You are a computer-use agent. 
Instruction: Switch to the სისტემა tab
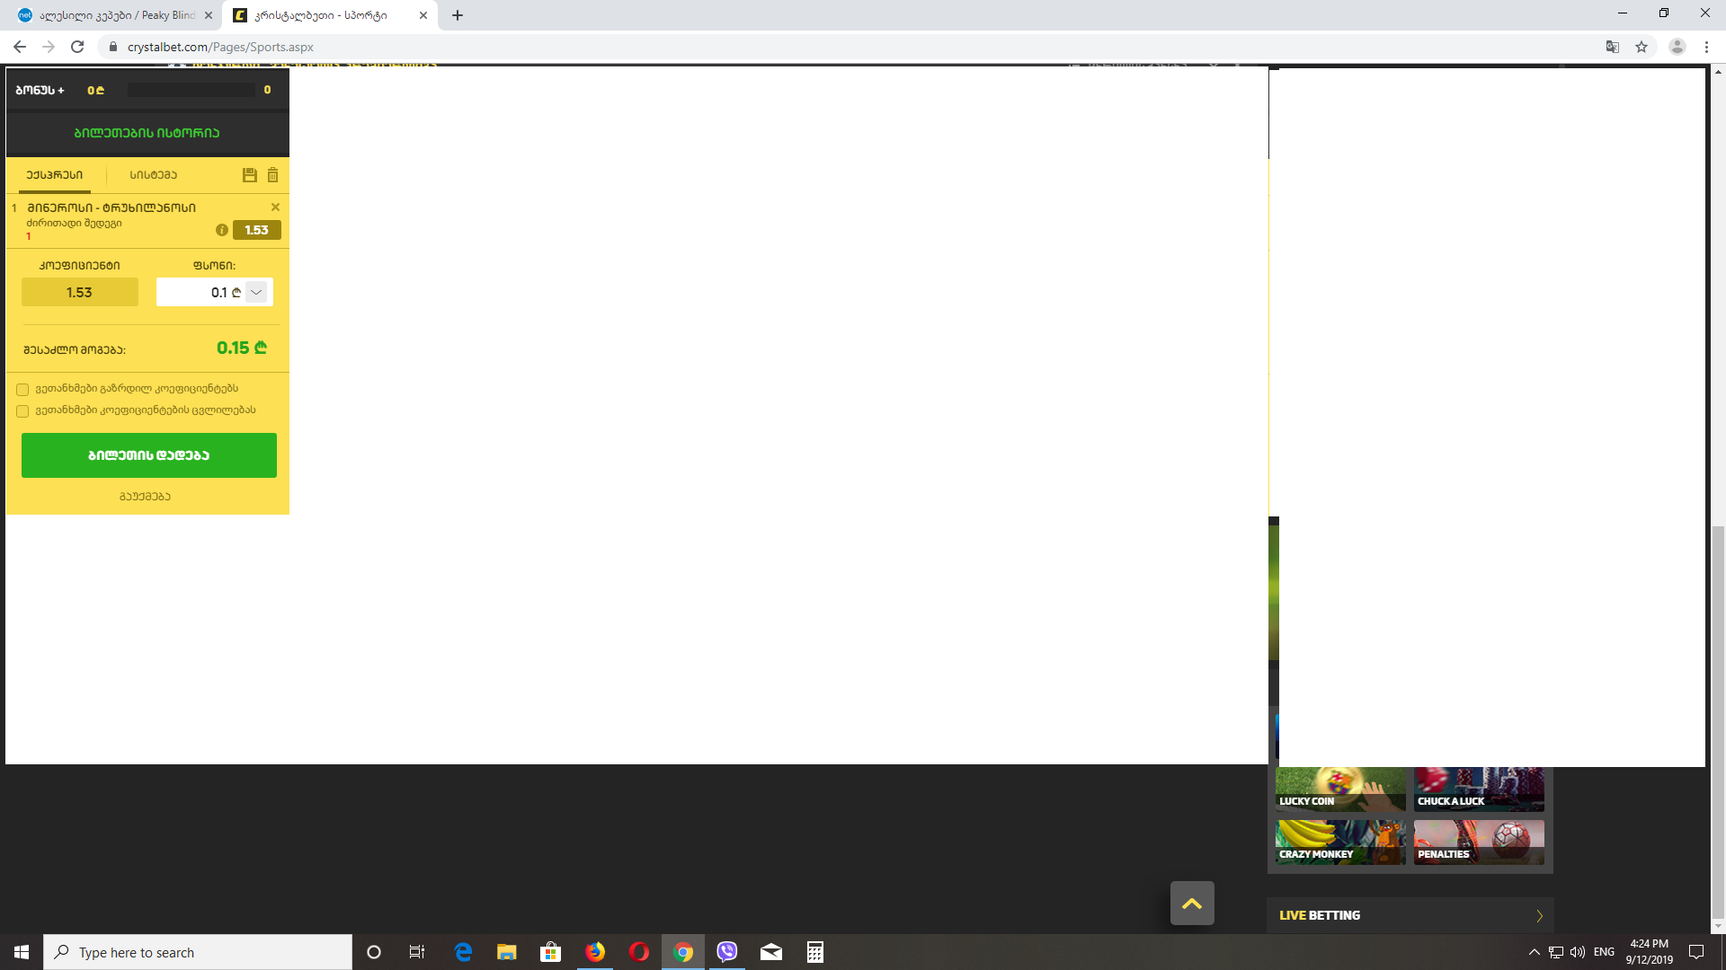click(154, 175)
